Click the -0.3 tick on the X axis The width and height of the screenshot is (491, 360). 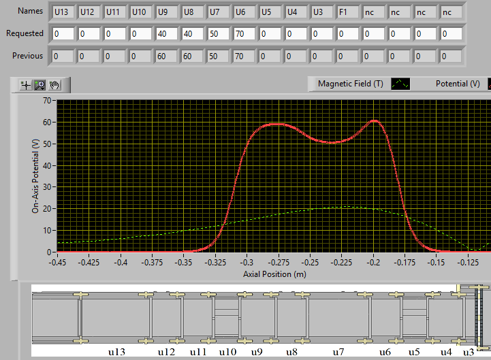point(247,262)
